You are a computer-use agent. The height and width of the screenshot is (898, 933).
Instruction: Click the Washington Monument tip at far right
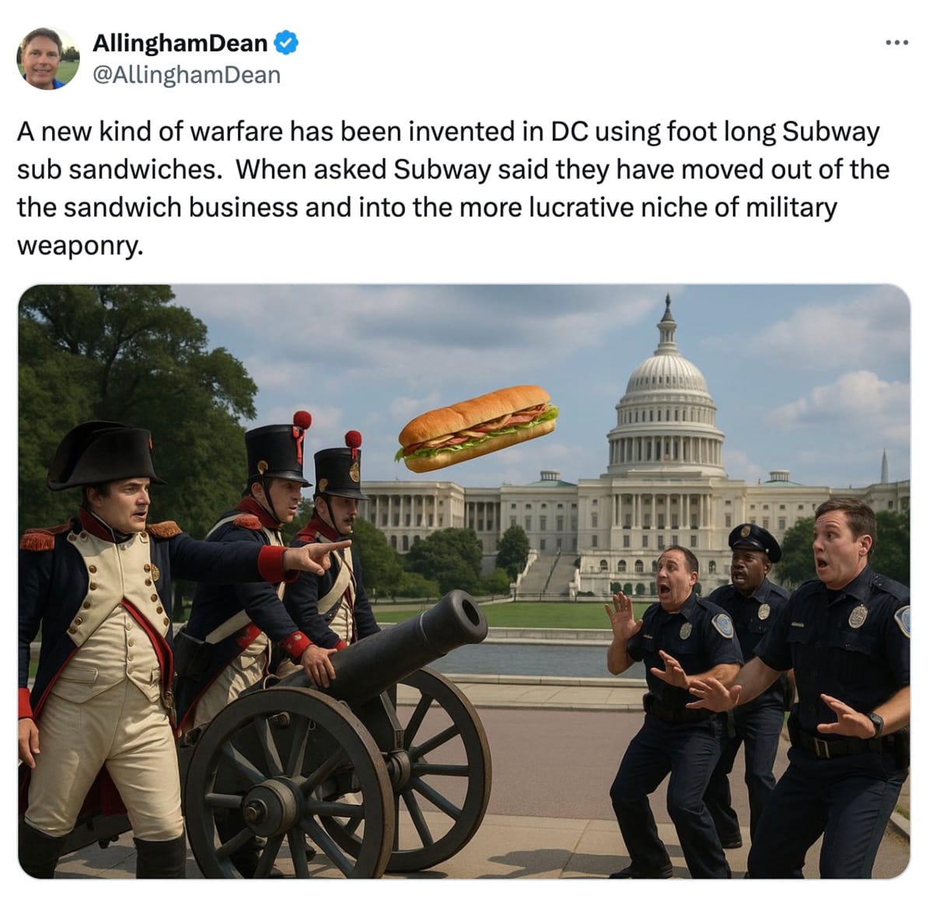point(884,465)
